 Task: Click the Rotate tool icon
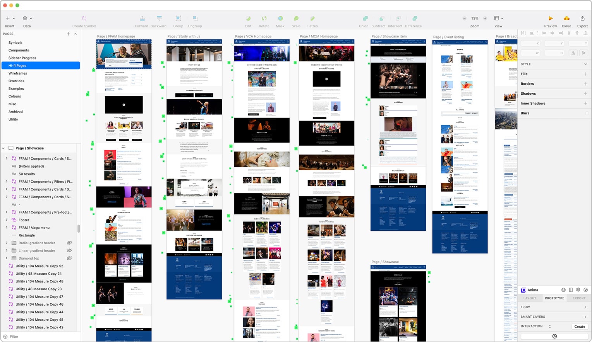coord(264,19)
